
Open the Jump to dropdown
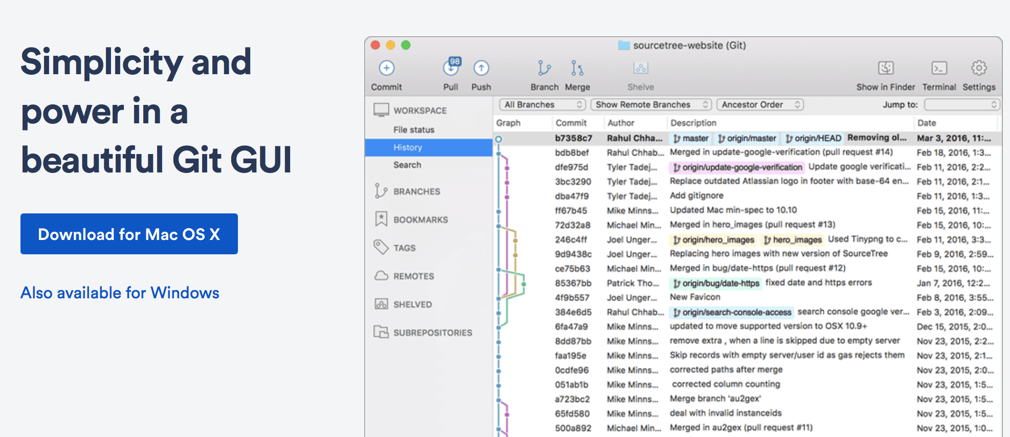[x=962, y=104]
